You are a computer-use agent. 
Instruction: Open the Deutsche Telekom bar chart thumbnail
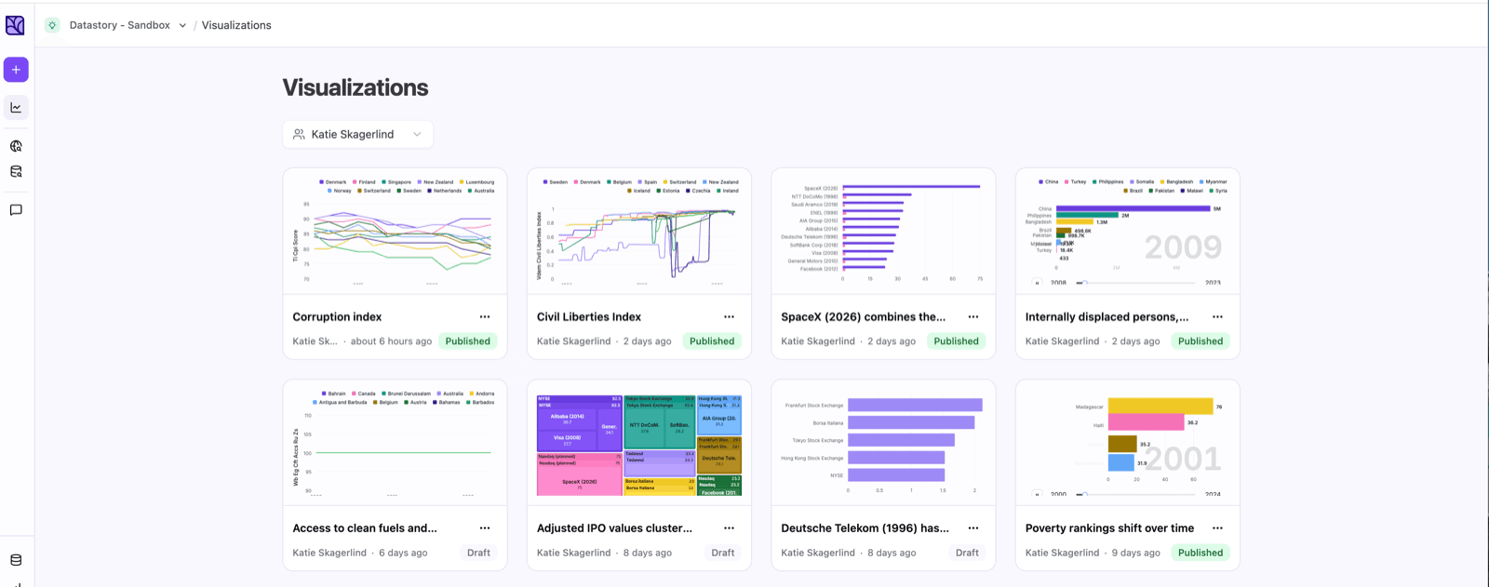point(883,443)
